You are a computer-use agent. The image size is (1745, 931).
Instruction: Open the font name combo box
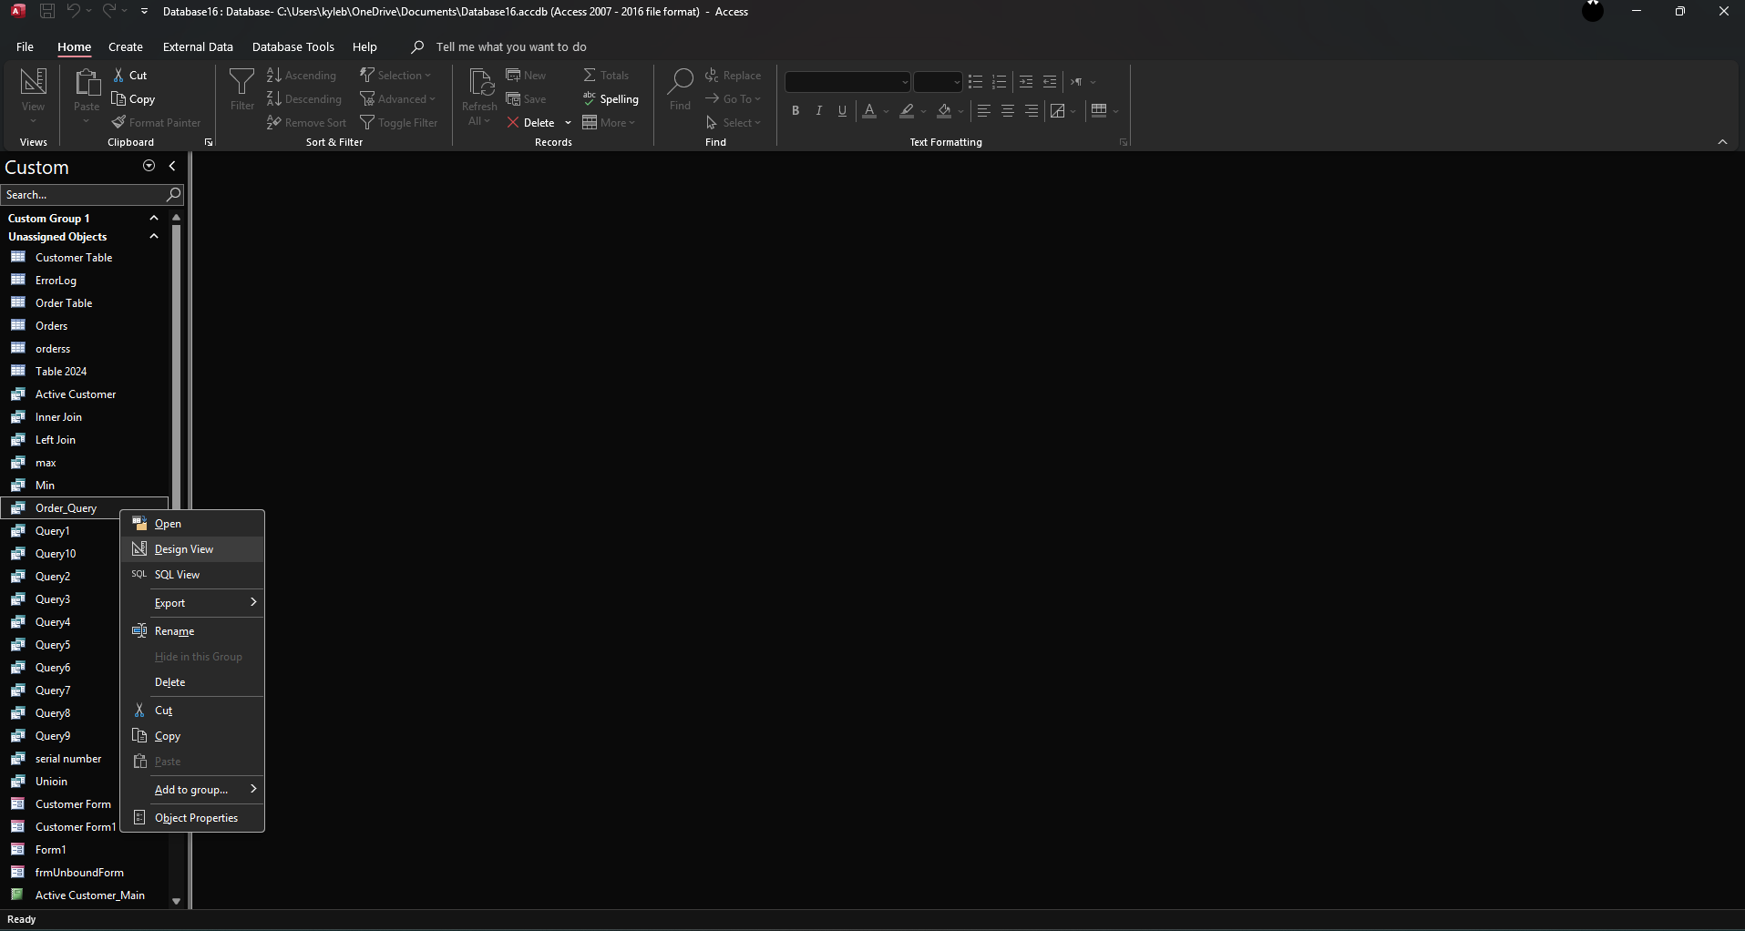click(x=847, y=82)
